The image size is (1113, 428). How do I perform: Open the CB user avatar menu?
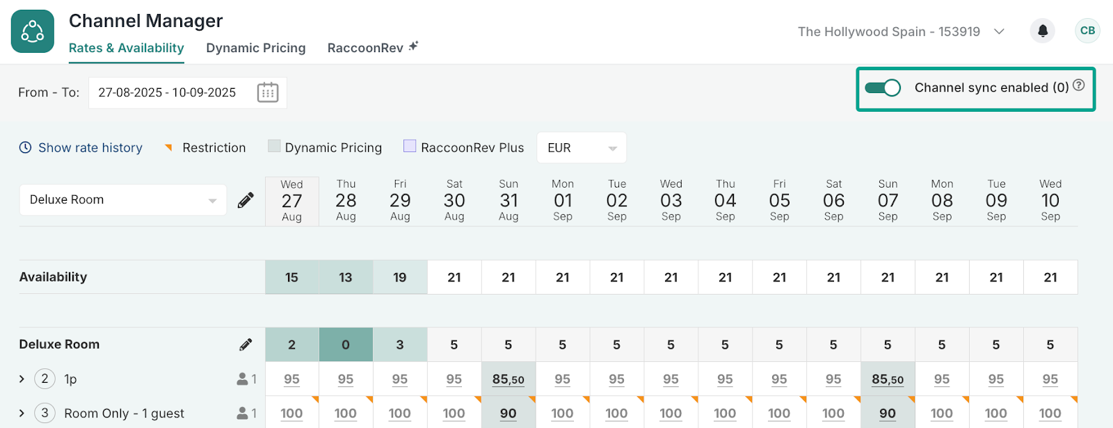click(1087, 31)
